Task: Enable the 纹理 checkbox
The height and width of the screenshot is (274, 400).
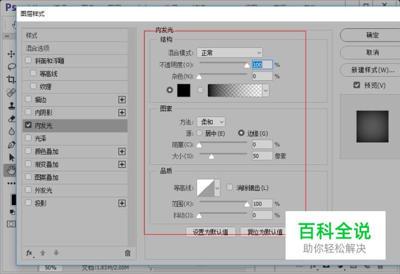Action: pos(33,86)
